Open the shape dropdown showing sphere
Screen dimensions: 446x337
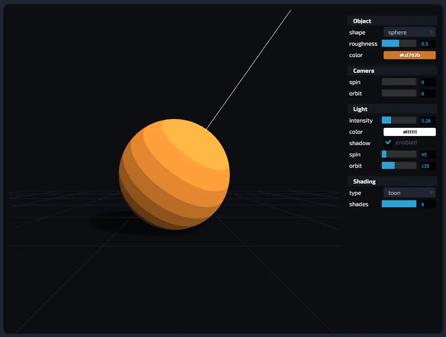pos(409,32)
